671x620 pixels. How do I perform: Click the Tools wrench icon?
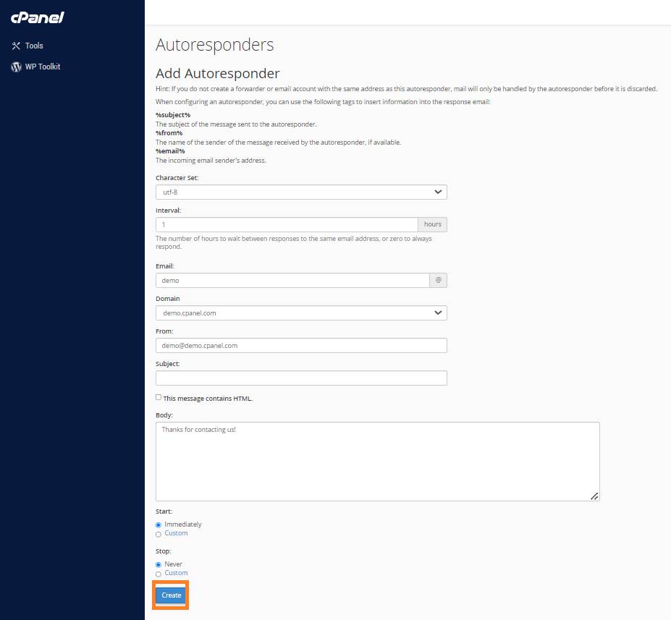point(16,46)
